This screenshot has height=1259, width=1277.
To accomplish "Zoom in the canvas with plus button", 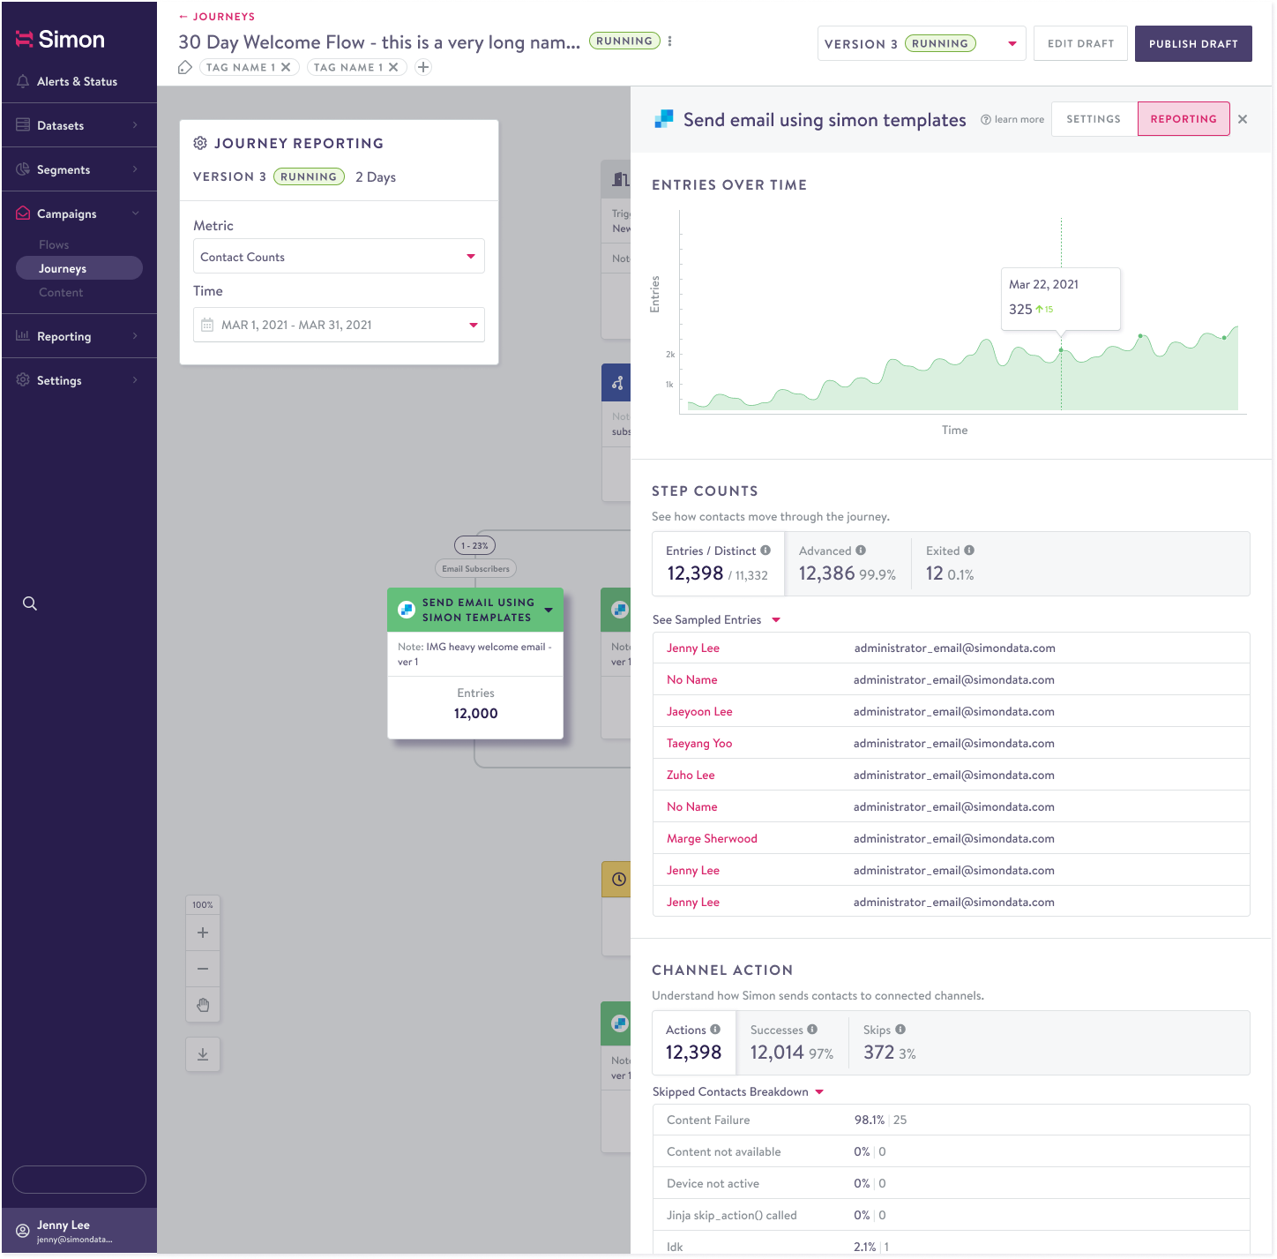I will click(x=203, y=933).
